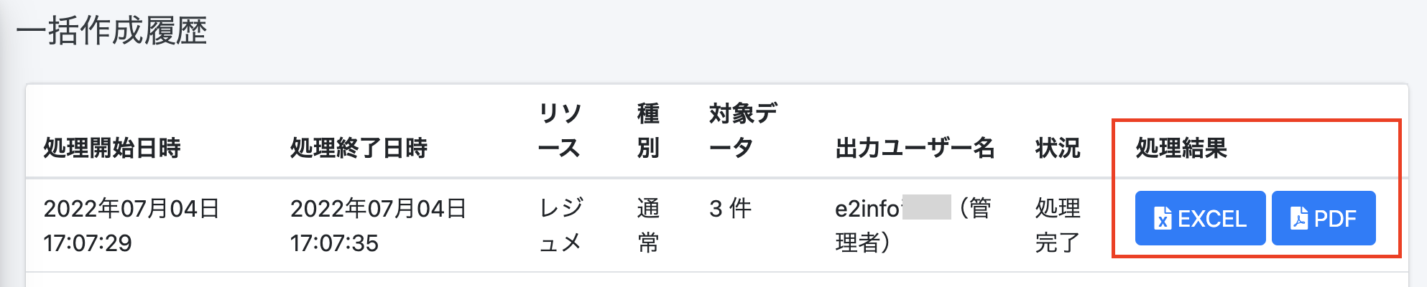Click the 出力ユーザー名 column header
This screenshot has height=287, width=1427.
click(x=915, y=148)
